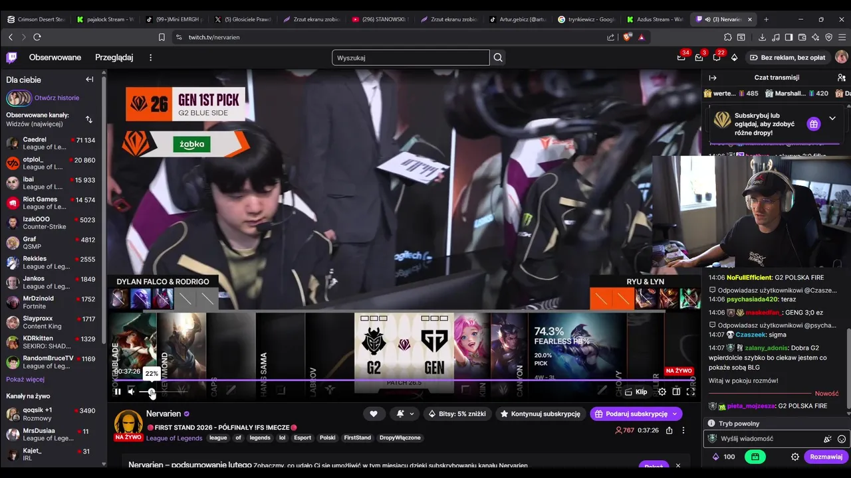This screenshot has width=851, height=478.
Task: Click the share stream icon
Action: pos(669,430)
